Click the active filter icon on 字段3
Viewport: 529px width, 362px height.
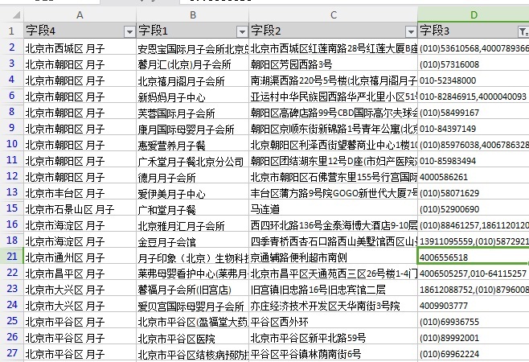[x=523, y=31]
